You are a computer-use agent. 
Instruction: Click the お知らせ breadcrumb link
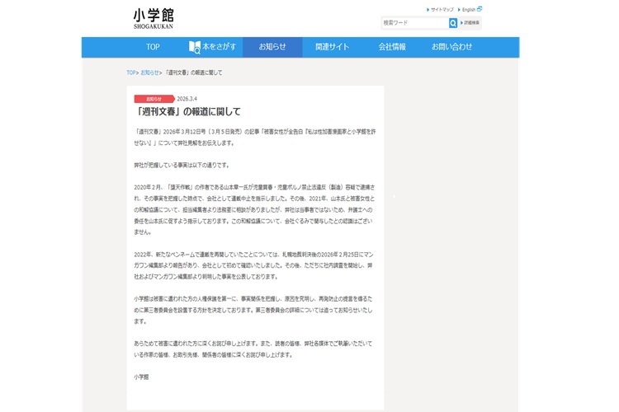(x=149, y=73)
